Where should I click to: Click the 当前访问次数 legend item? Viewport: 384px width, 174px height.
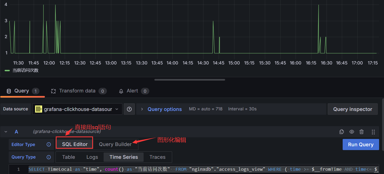coord(25,70)
